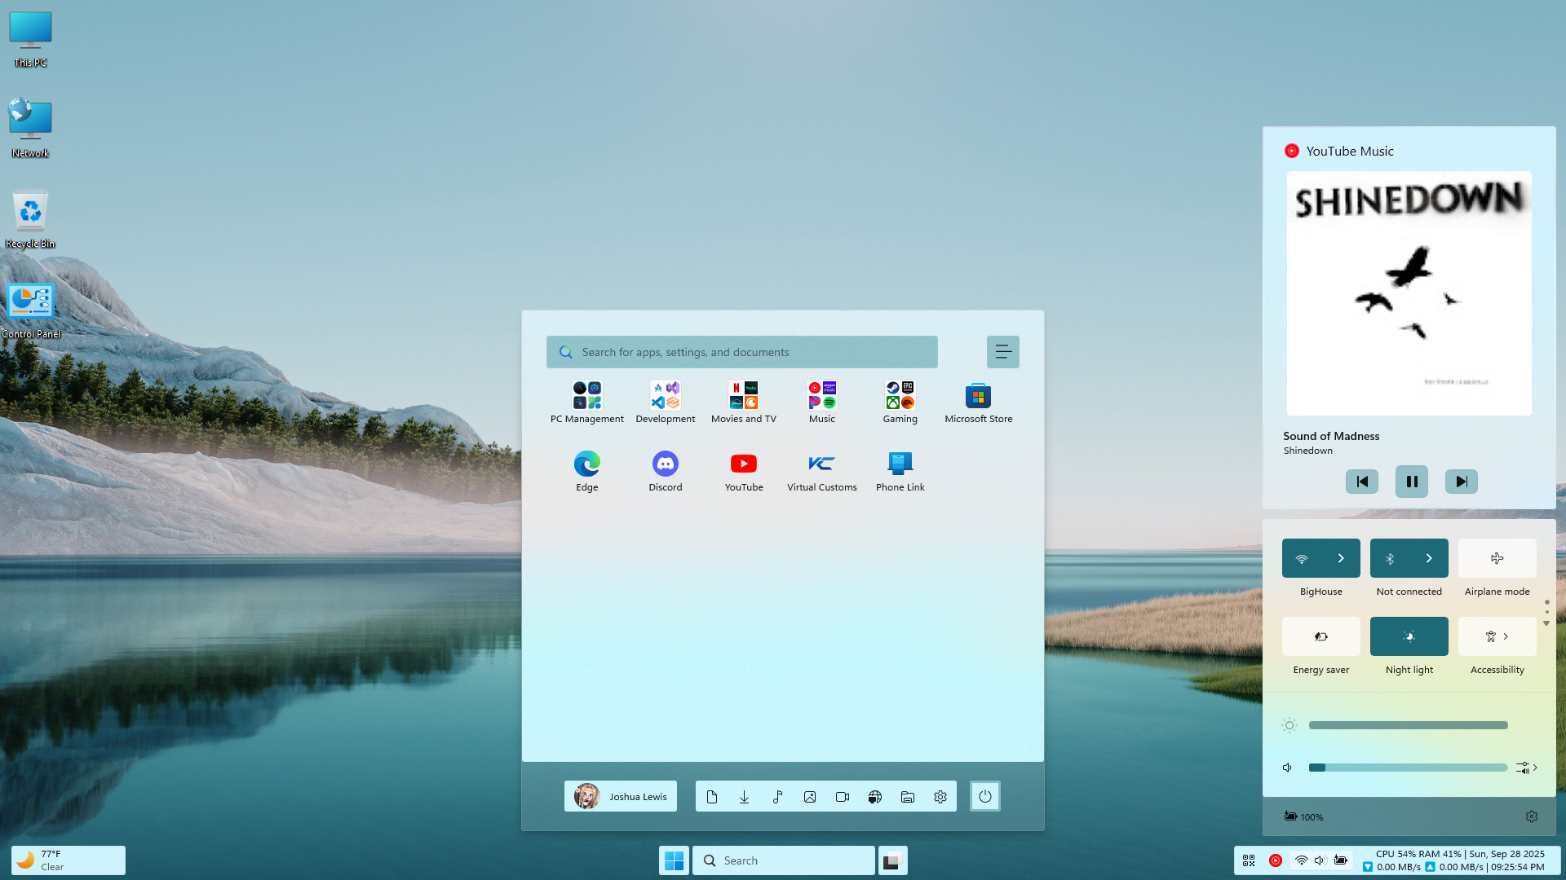Image resolution: width=1566 pixels, height=880 pixels.
Task: Click the YouTube Music media header
Action: [x=1339, y=151]
